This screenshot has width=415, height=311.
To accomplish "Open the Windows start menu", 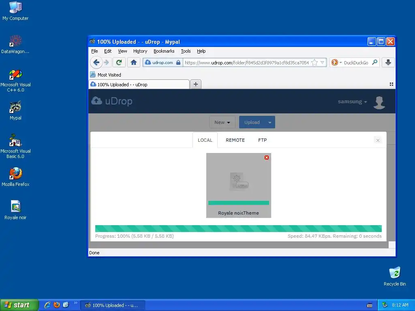I will pos(19,305).
